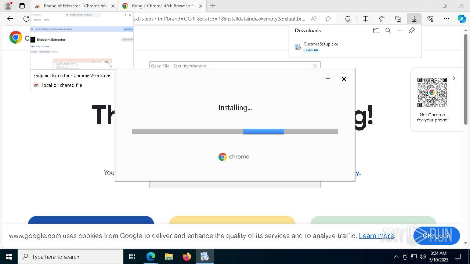Viewport: 470px width, 264px height.
Task: Open a new tab with the plus button
Action: pyautogui.click(x=213, y=6)
